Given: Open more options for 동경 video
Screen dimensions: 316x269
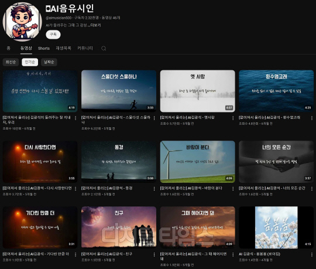Looking at the screenshot, I should 154,189.
